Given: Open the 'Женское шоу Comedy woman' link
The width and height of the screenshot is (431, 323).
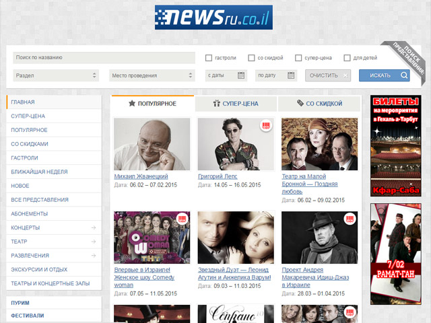Looking at the screenshot, I should (144, 277).
